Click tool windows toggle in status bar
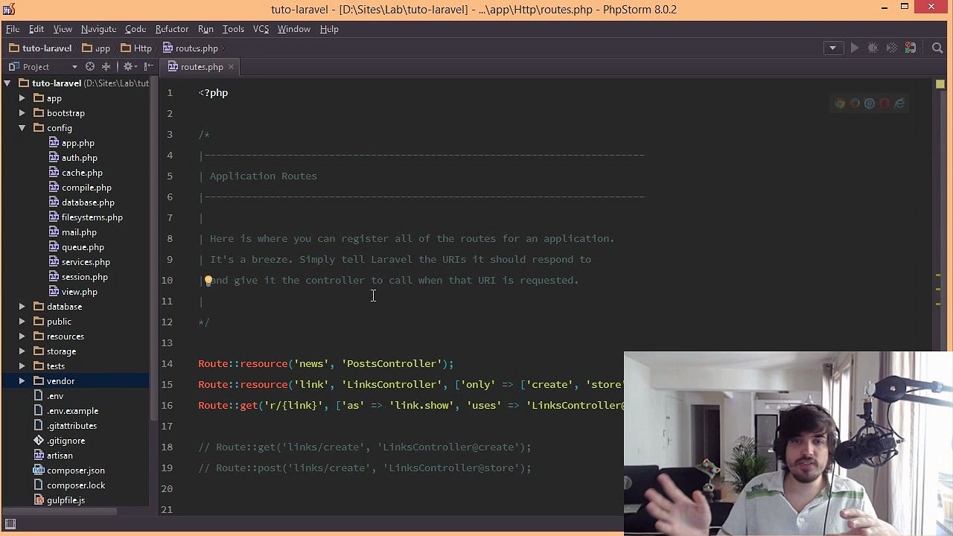The width and height of the screenshot is (953, 536). pos(10,524)
